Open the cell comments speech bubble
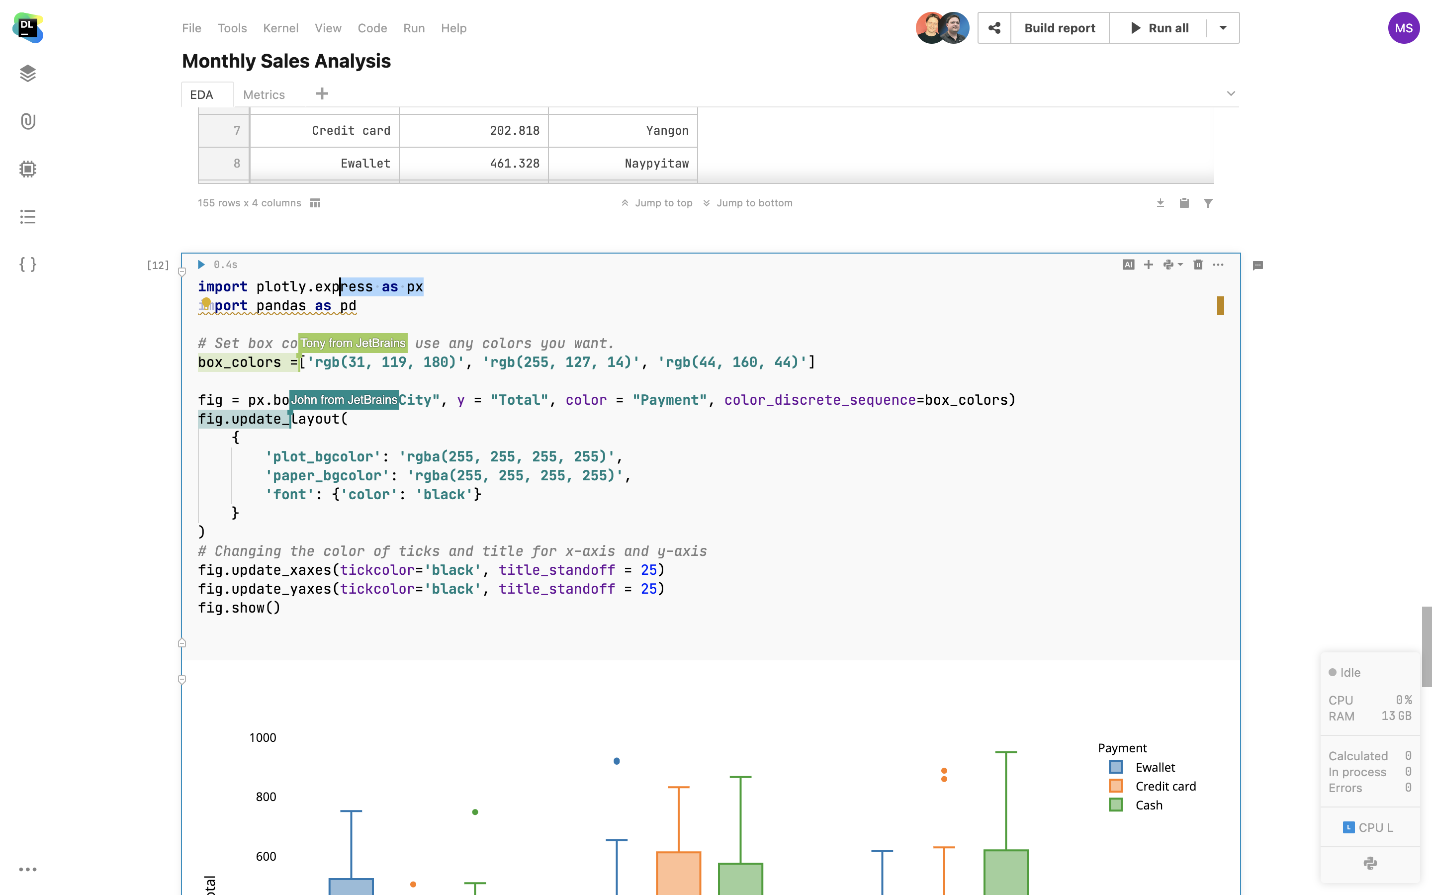 (x=1257, y=265)
